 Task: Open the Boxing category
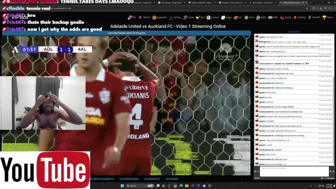[286, 18]
